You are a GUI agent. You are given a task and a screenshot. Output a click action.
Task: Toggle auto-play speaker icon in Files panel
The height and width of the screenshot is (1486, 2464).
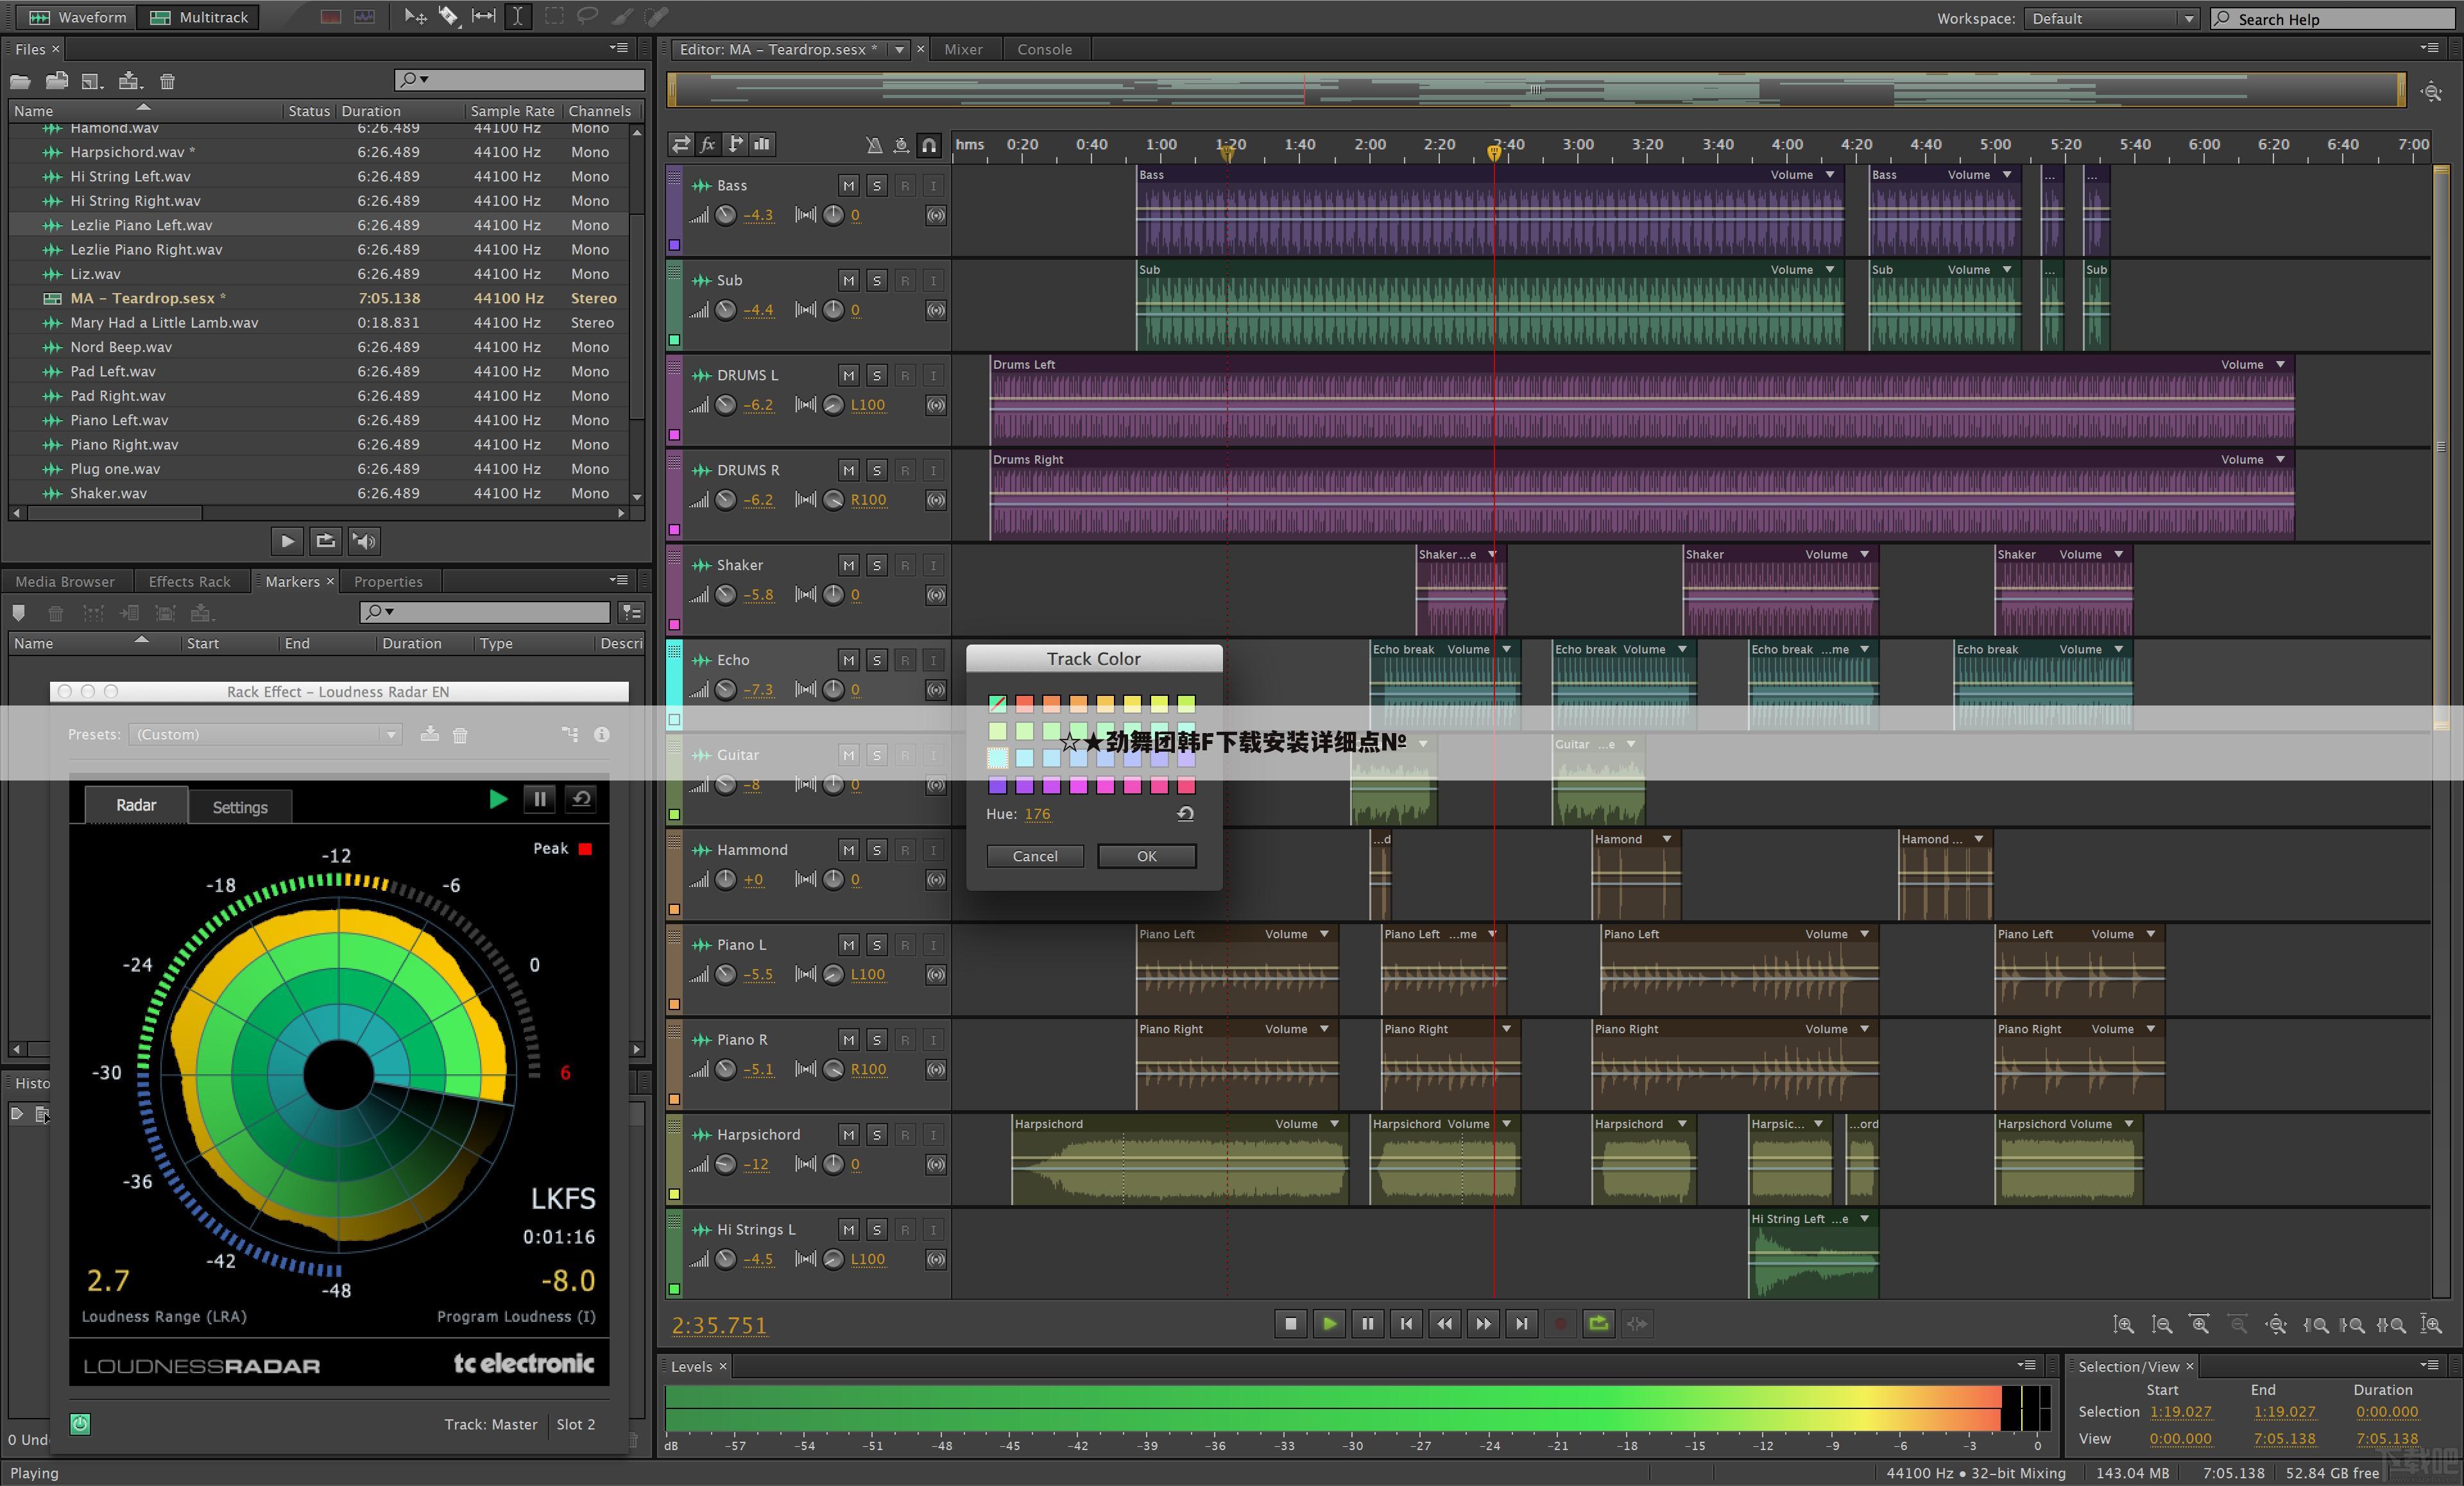[365, 541]
